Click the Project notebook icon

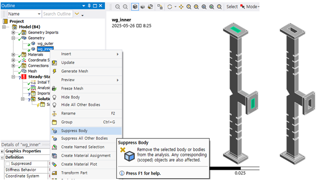[x=6, y=21]
